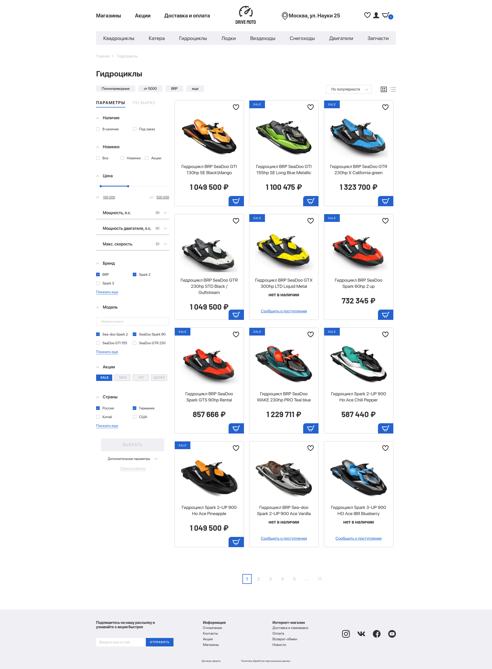Add Spark 60hp 2 up to cart
492x669 pixels.
click(385, 315)
